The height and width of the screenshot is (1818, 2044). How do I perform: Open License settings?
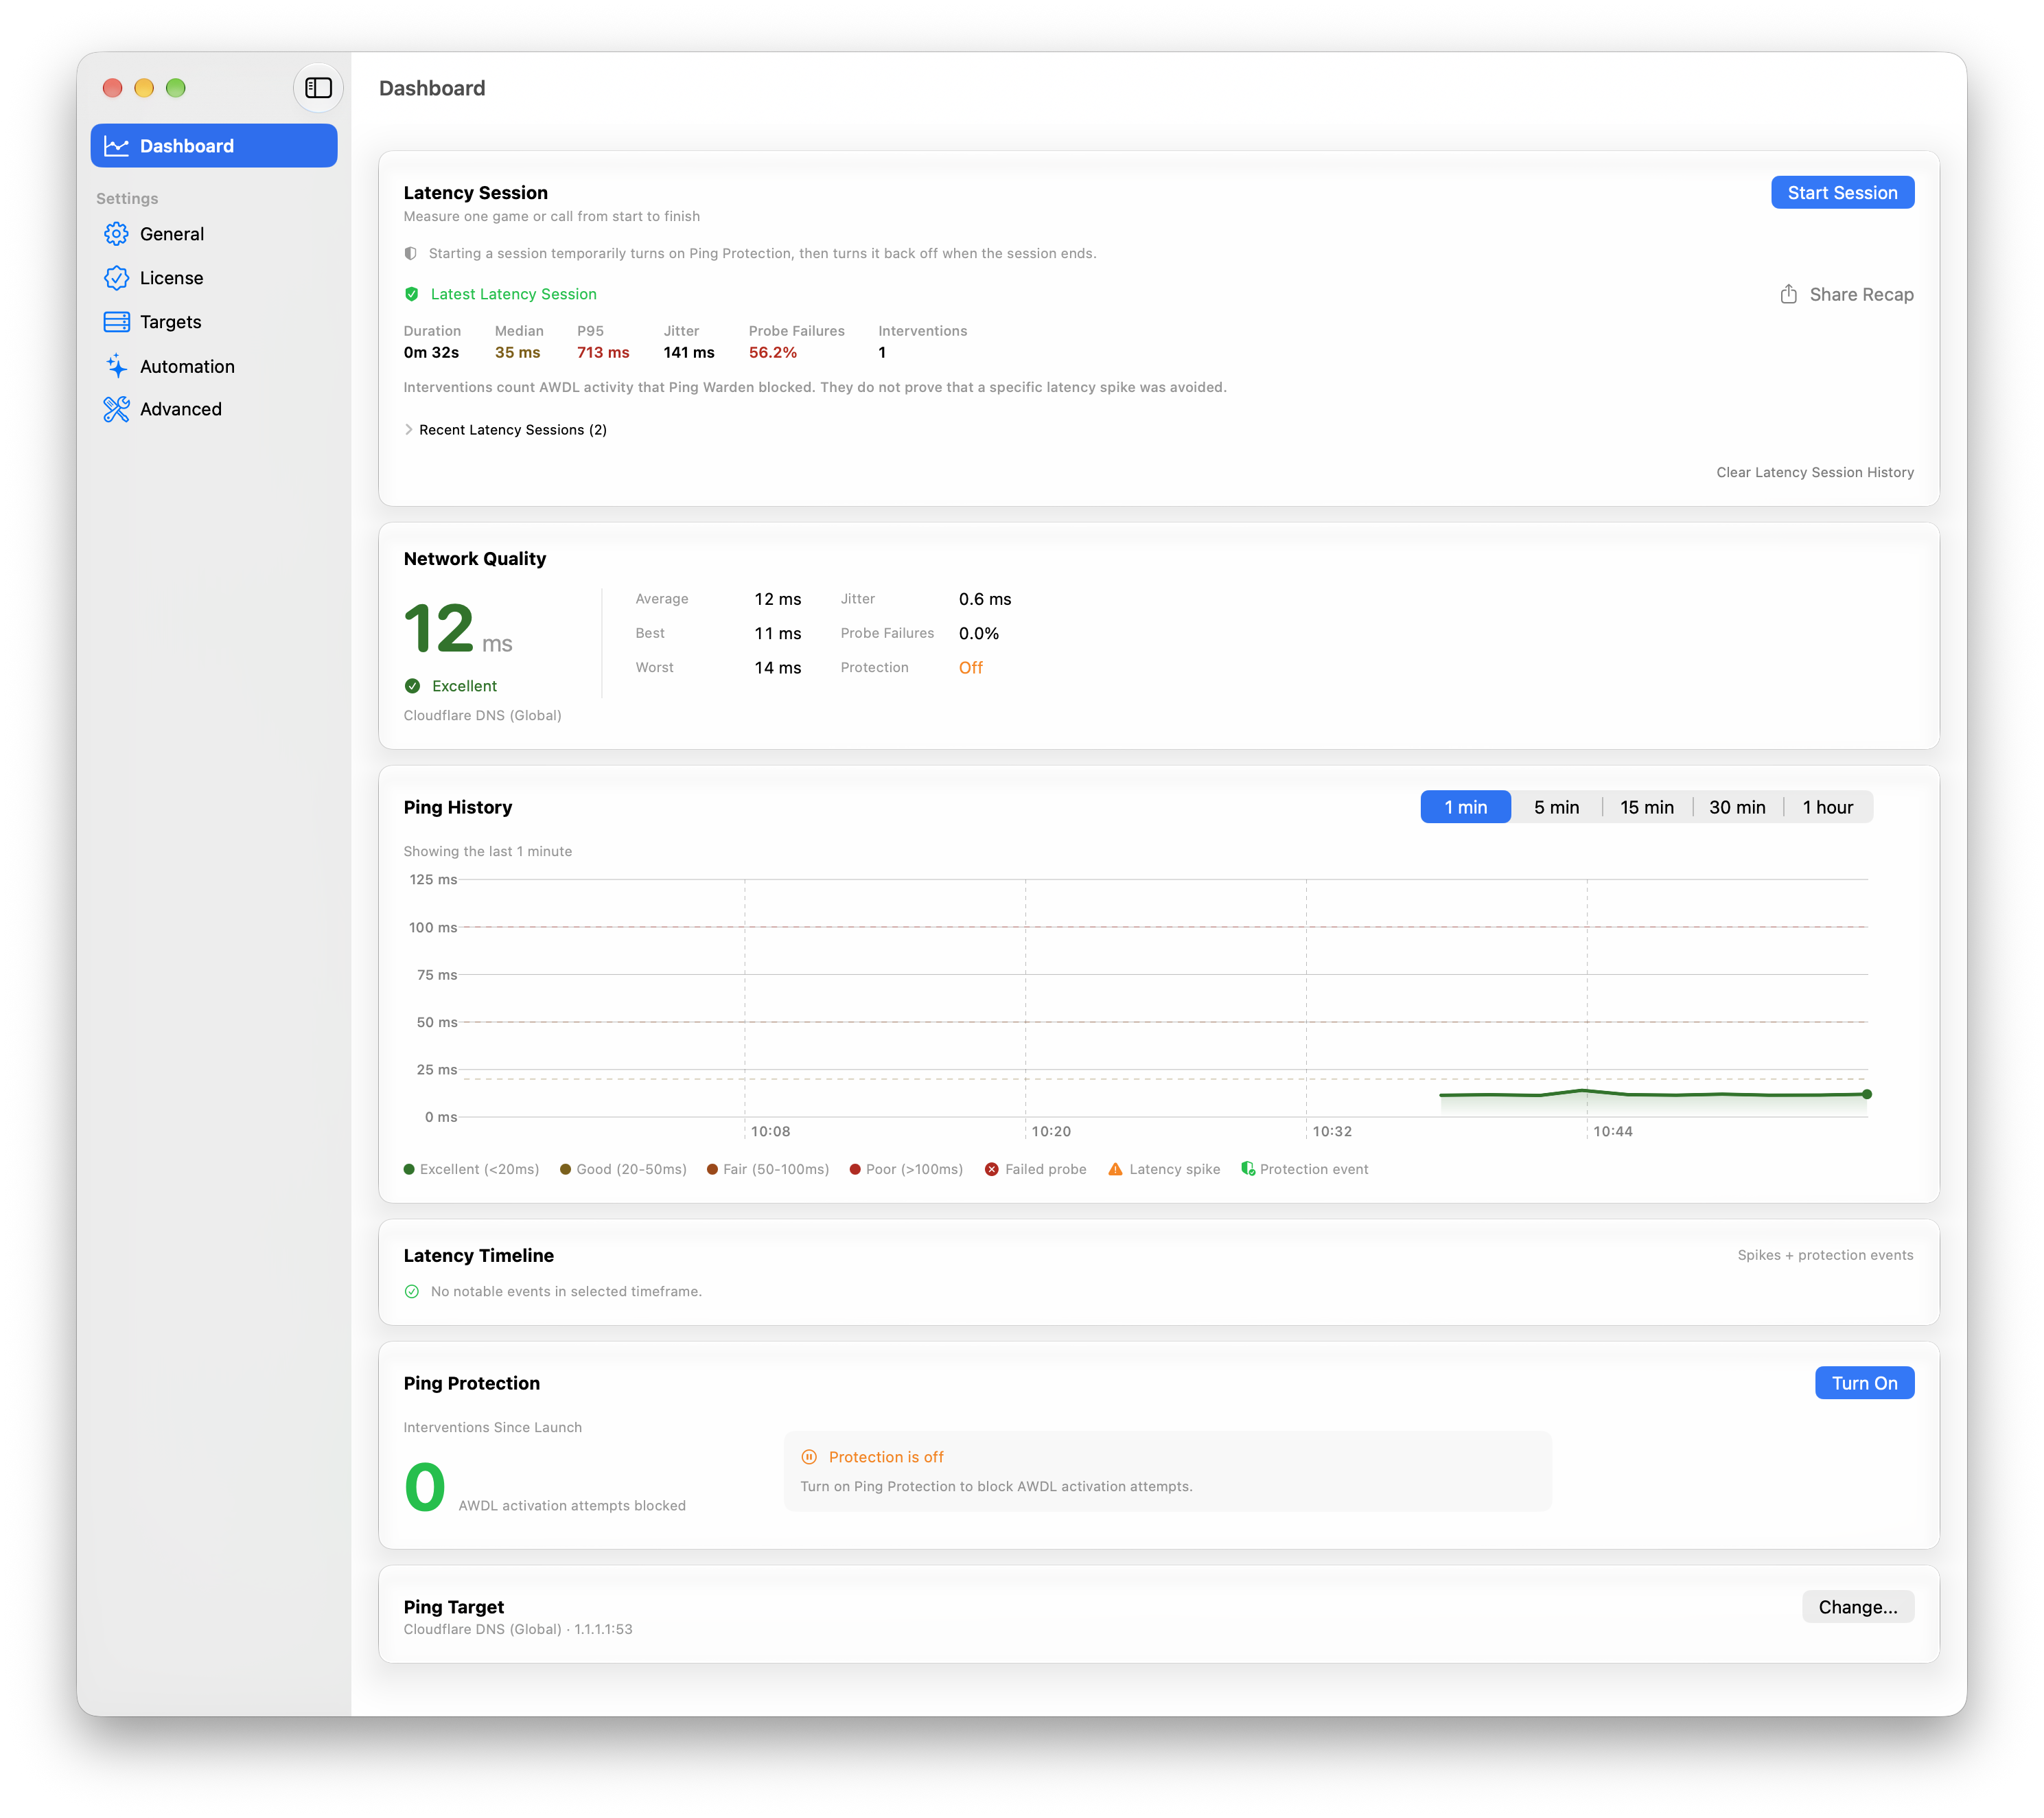[x=214, y=278]
